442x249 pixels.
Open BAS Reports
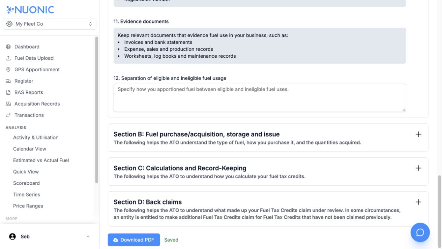point(29,92)
